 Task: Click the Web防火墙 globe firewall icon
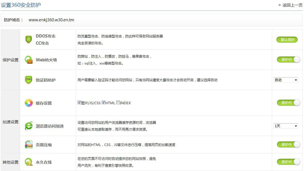click(x=29, y=60)
